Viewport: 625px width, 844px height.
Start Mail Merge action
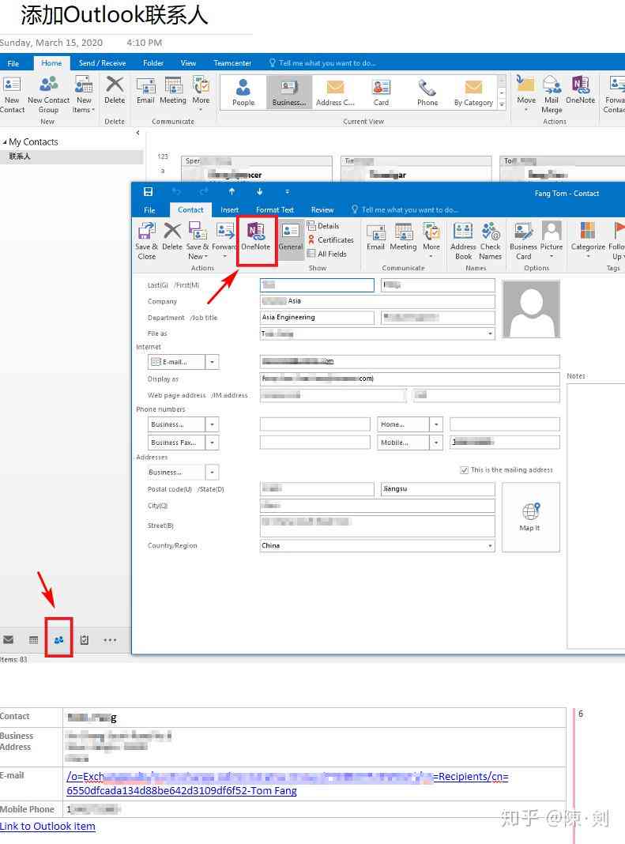pos(552,95)
